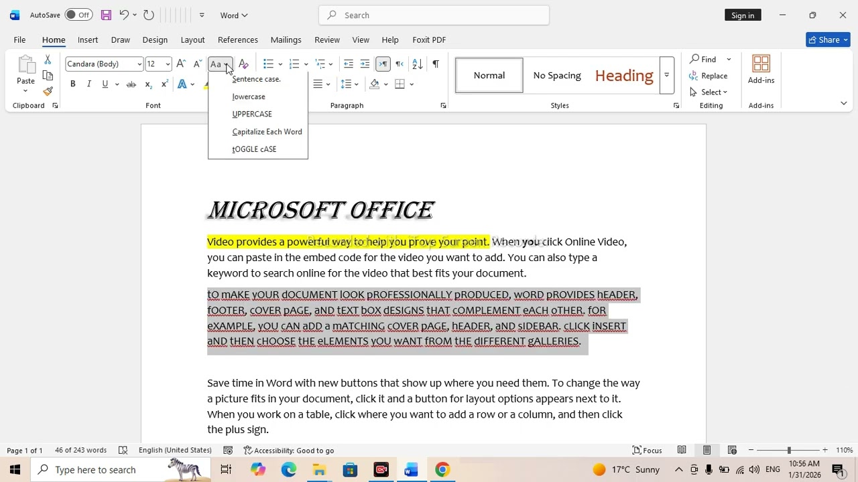Click the Increase Font Size icon
Image resolution: width=858 pixels, height=482 pixels.
coord(181,64)
